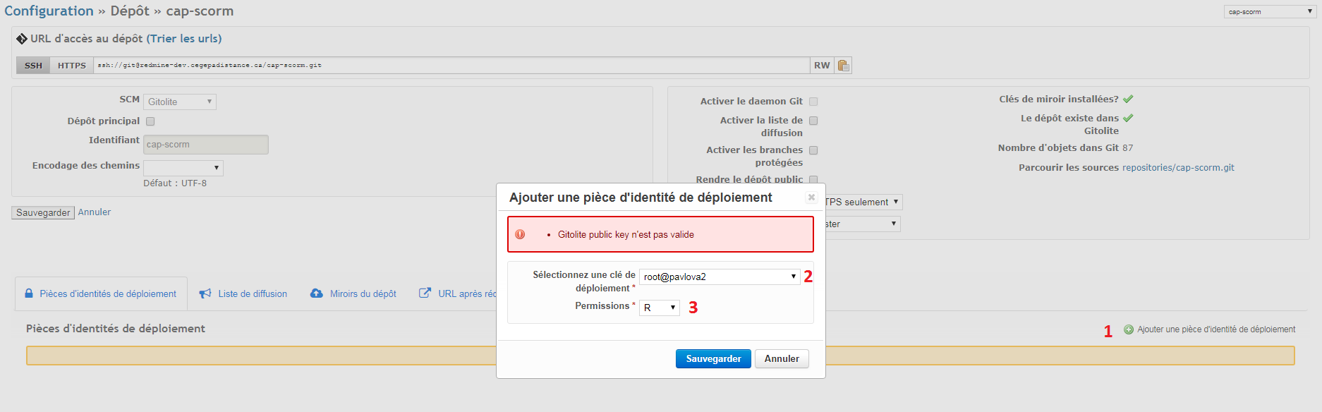Screen dimensions: 1322x412
Task: Click the green plus add credential icon
Action: pyautogui.click(x=1129, y=329)
